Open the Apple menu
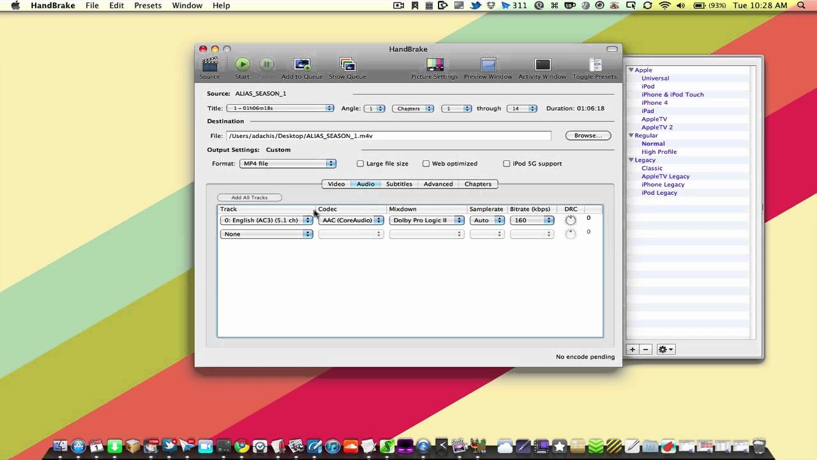817x460 pixels. pos(15,6)
